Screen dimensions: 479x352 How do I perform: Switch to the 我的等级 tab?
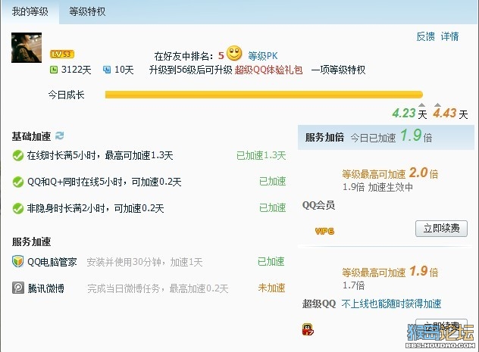tap(30, 12)
